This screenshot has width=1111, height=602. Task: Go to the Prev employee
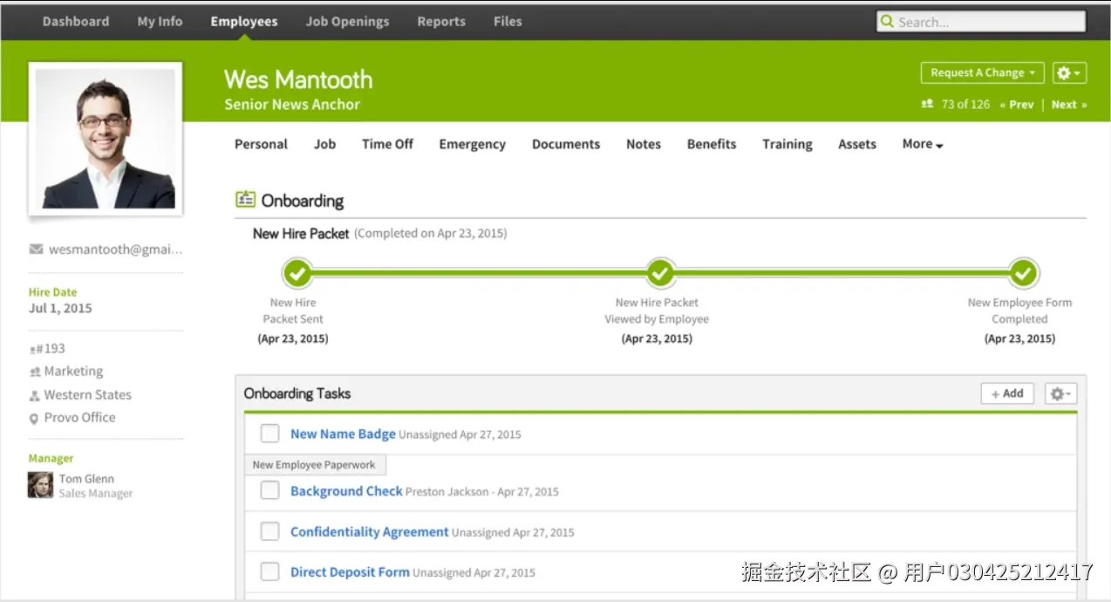click(x=1017, y=104)
